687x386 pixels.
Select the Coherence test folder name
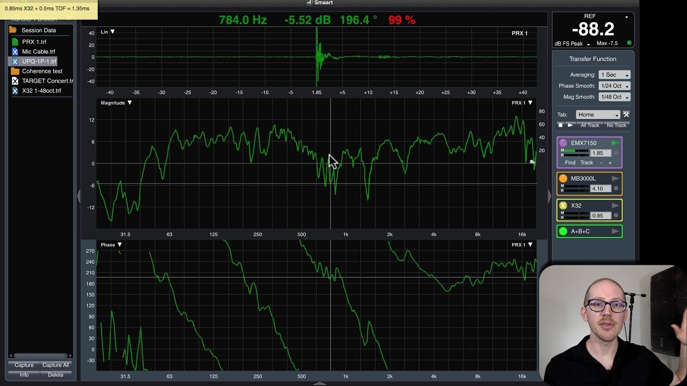[x=42, y=71]
